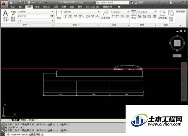Select the Multiline Text (多行文字) tool
The image size is (188, 136).
click(x=5, y=16)
